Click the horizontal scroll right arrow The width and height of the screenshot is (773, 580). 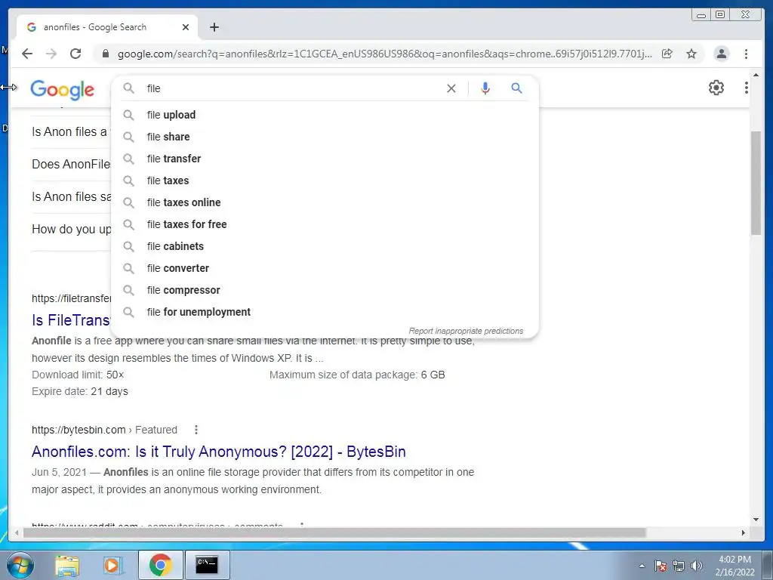(x=744, y=532)
